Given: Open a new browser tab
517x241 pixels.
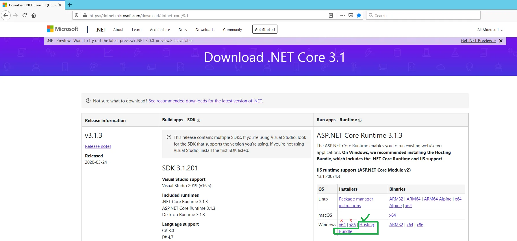Looking at the screenshot, I should point(70,5).
